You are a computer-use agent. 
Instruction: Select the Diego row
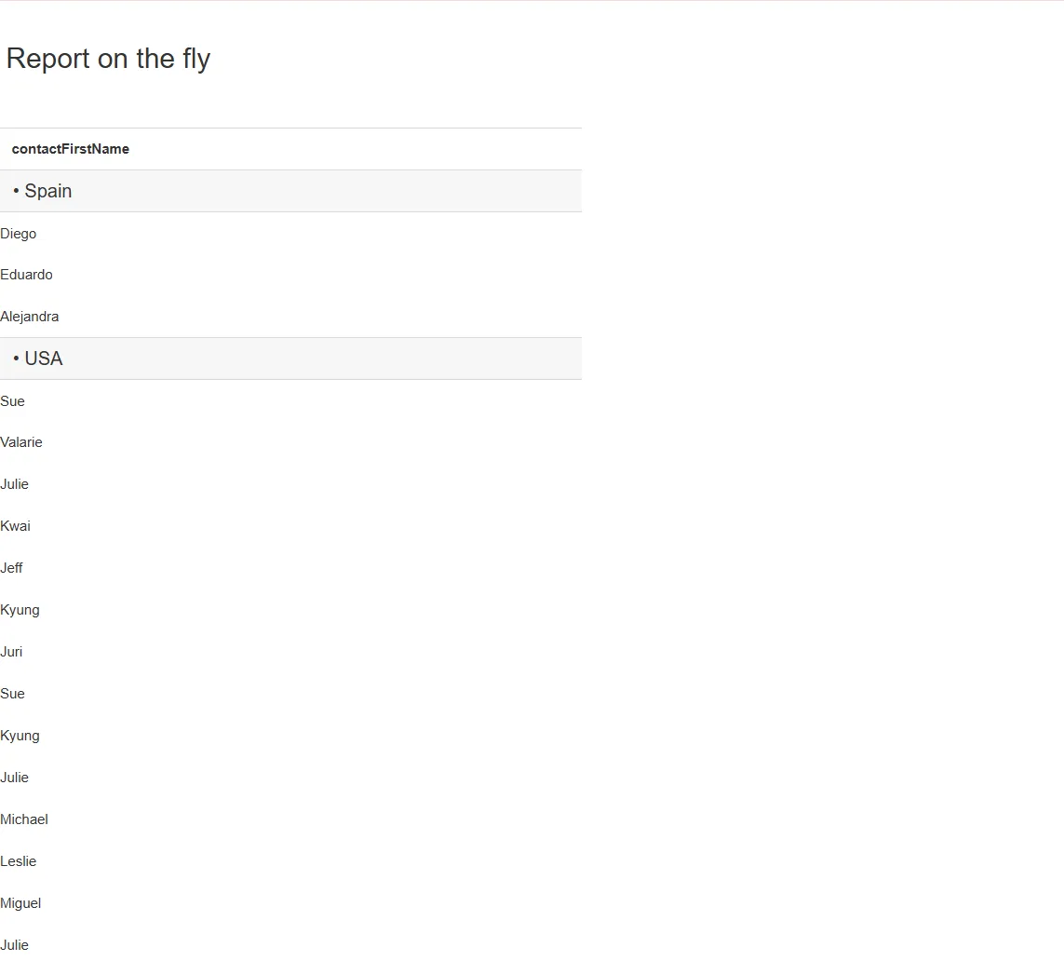[x=19, y=234]
